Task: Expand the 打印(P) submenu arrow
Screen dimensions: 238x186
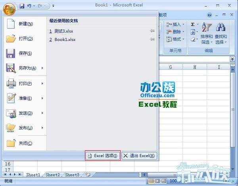Action: (43, 83)
